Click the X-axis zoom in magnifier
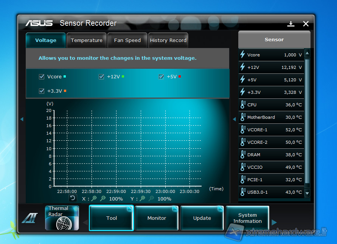Screen dimensions: 337x244 (x=94, y=199)
